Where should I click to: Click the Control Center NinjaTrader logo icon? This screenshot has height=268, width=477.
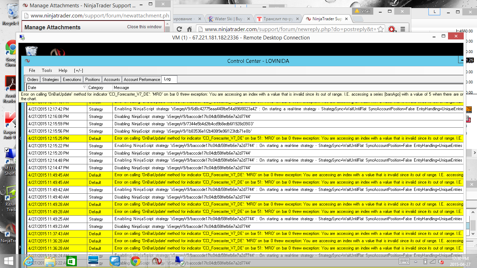point(27,61)
